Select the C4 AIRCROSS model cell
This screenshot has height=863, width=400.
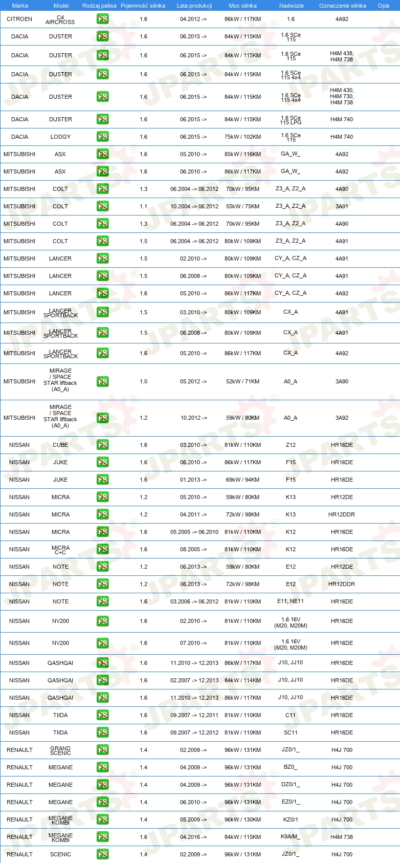[x=60, y=19]
